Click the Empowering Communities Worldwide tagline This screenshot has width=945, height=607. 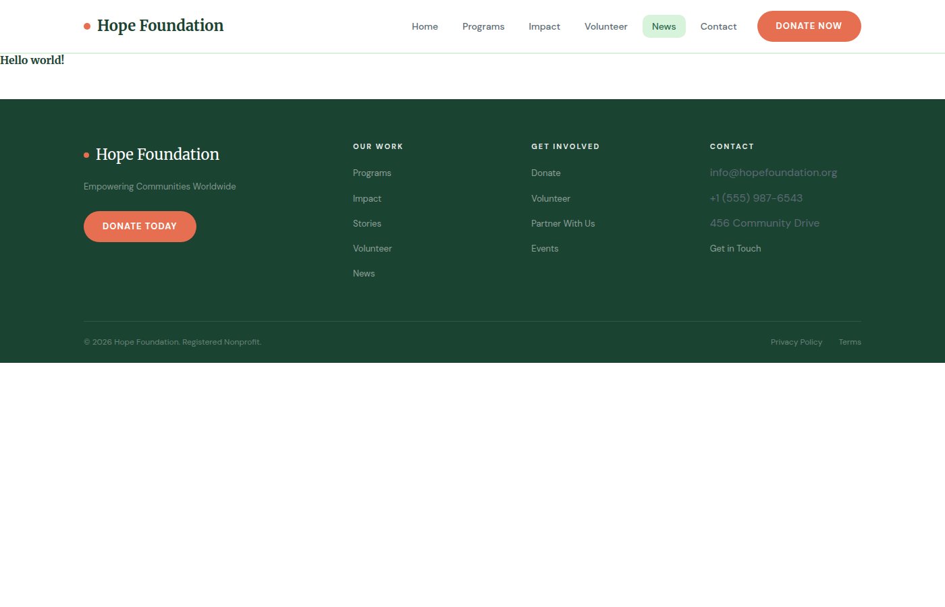160,186
